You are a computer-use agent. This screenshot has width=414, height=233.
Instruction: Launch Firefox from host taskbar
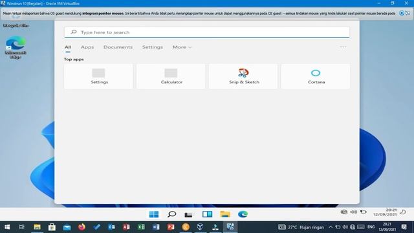[x=82, y=227]
